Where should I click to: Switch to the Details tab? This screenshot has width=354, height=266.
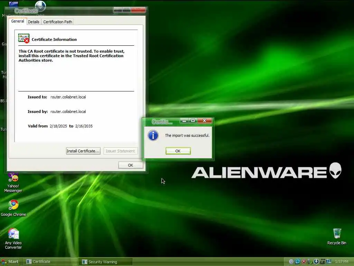tap(34, 22)
